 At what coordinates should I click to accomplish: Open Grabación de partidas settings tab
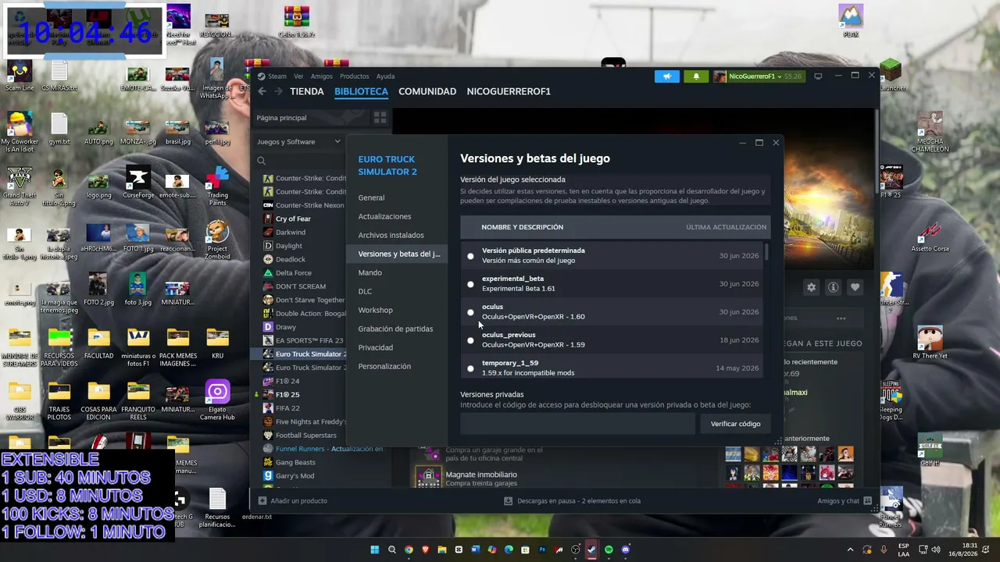395,329
